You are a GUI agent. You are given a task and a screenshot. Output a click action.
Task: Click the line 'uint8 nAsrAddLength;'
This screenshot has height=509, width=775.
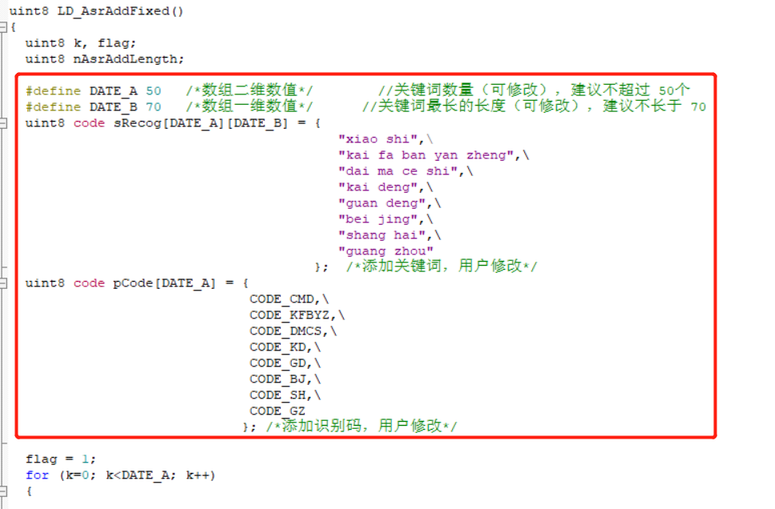104,59
